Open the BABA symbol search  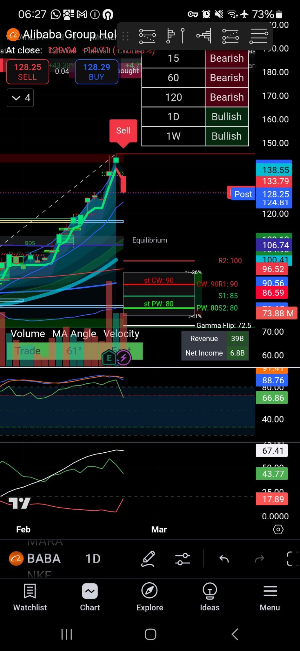click(44, 558)
